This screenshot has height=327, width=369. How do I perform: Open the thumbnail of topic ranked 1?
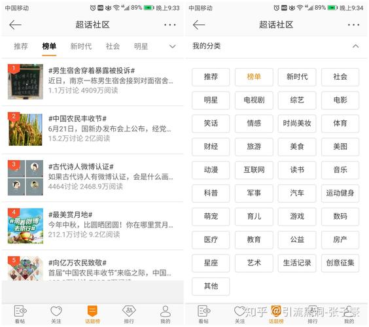pos(26,82)
